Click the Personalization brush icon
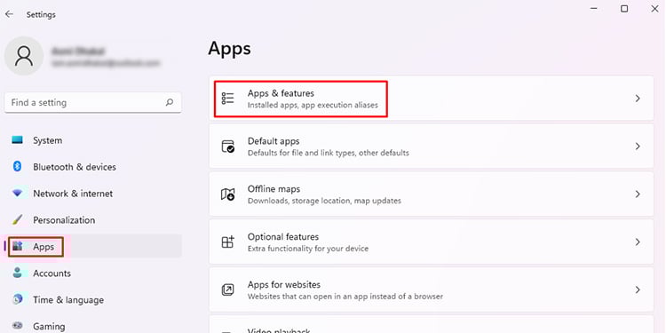Image resolution: width=666 pixels, height=333 pixels. pos(18,219)
